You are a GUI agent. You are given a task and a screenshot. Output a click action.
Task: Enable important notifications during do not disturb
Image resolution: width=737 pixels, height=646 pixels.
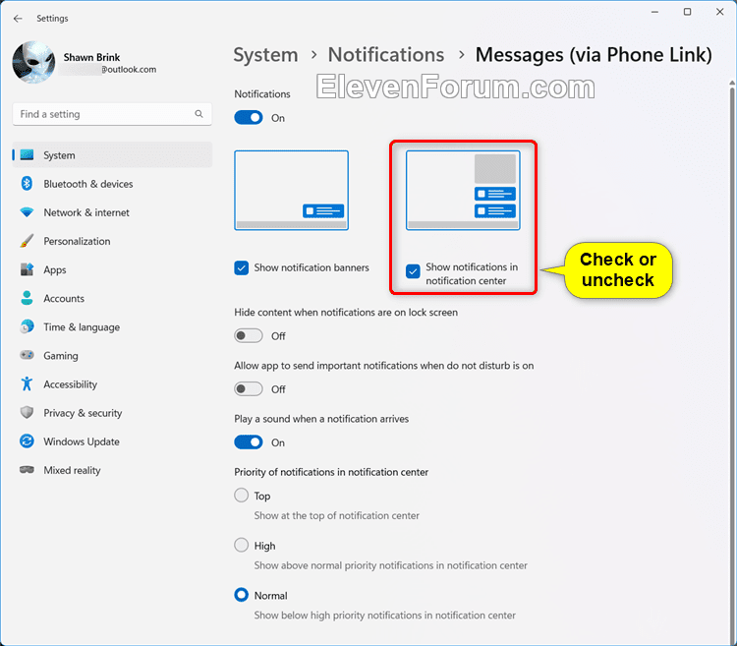pyautogui.click(x=249, y=388)
